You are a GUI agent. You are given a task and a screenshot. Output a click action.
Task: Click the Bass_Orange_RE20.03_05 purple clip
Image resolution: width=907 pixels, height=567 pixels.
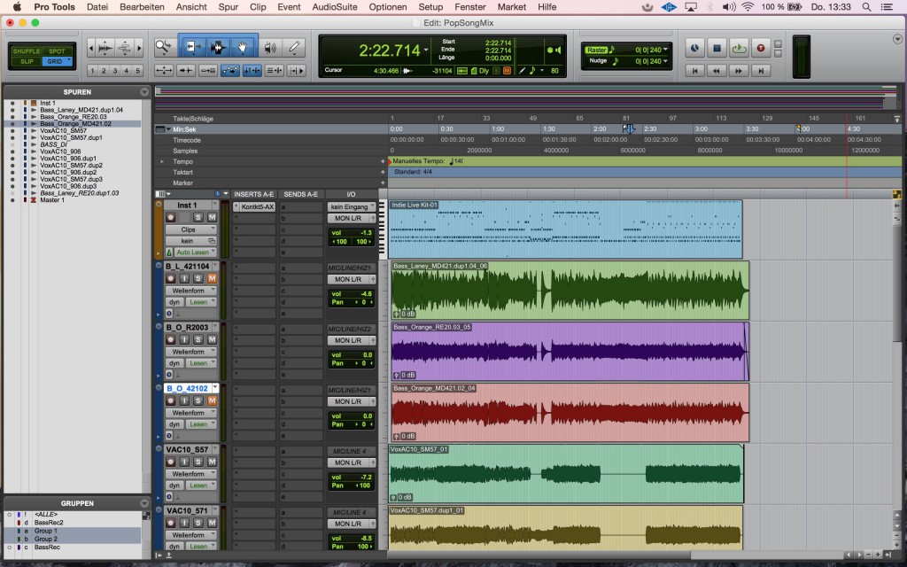tap(570, 351)
